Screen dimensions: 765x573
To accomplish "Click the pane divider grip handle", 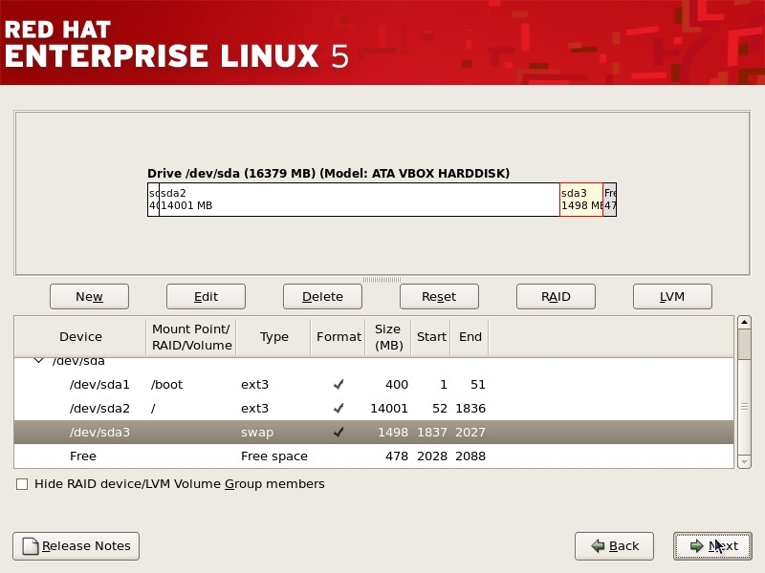I will click(x=382, y=280).
